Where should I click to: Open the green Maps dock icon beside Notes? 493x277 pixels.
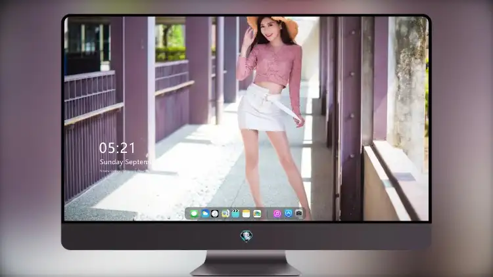(x=257, y=214)
